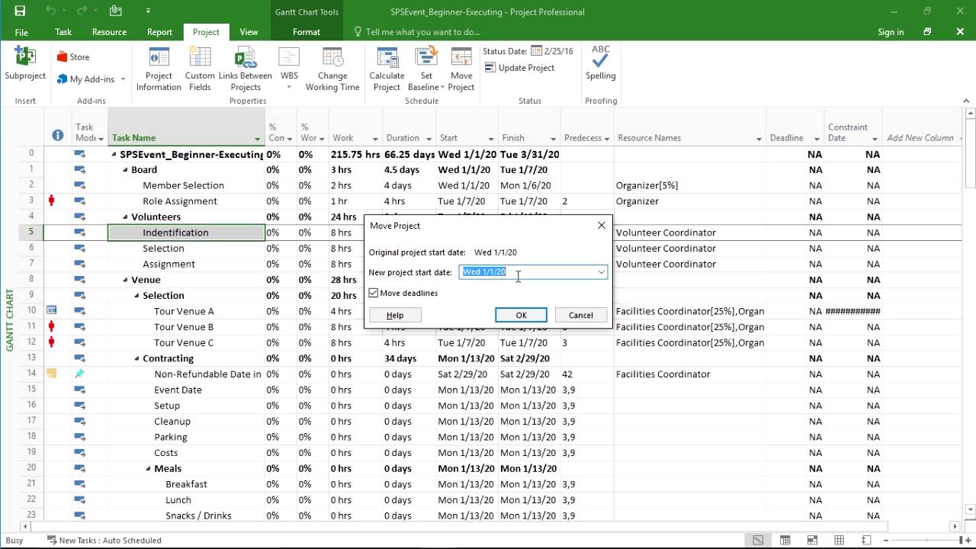Image resolution: width=976 pixels, height=549 pixels.
Task: Switch to the Task ribbon tab
Action: 63,32
